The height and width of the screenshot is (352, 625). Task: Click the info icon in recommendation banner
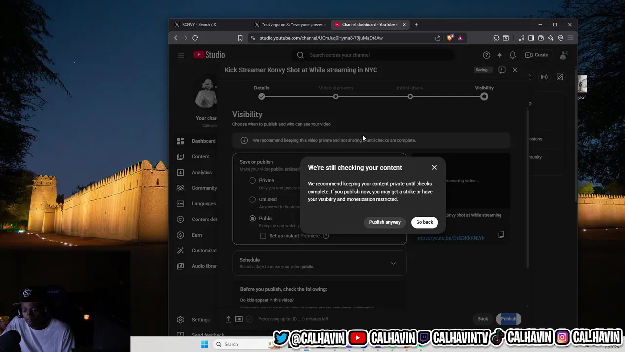click(244, 140)
